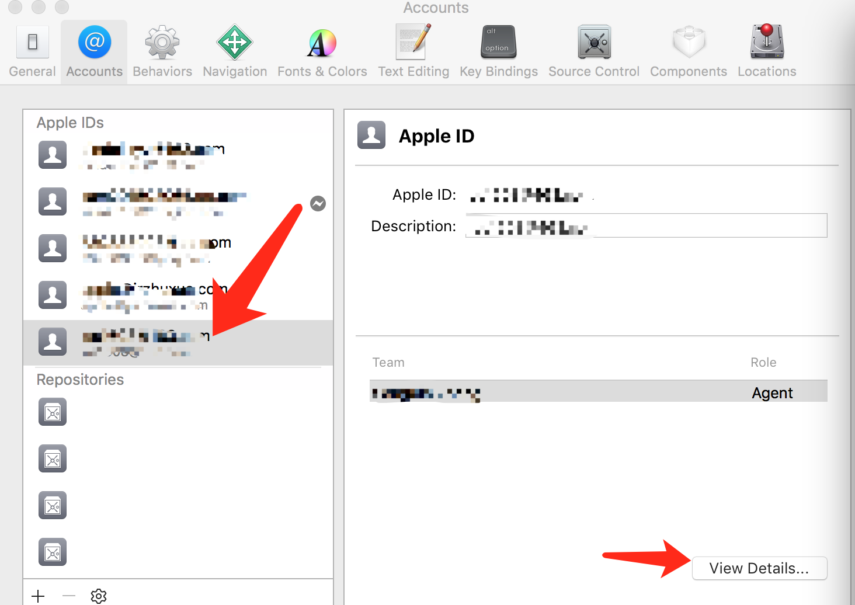Select the Accounts preferences tab

(x=94, y=52)
